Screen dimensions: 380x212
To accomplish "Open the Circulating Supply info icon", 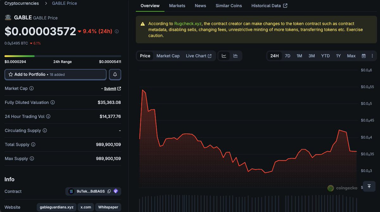I will click(45, 131).
